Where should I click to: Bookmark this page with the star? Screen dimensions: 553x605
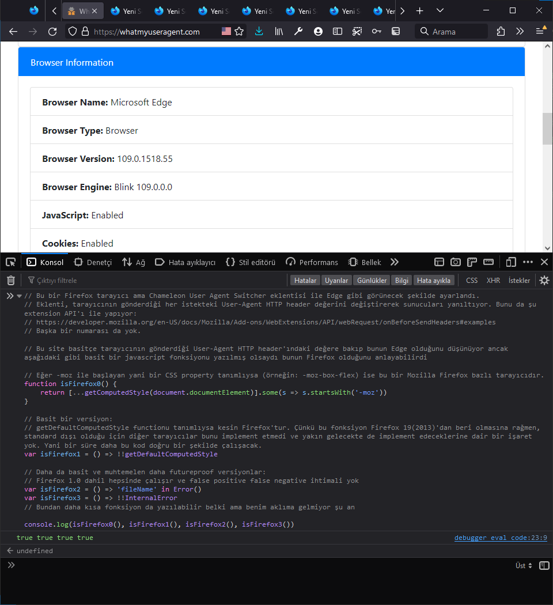[x=239, y=31]
